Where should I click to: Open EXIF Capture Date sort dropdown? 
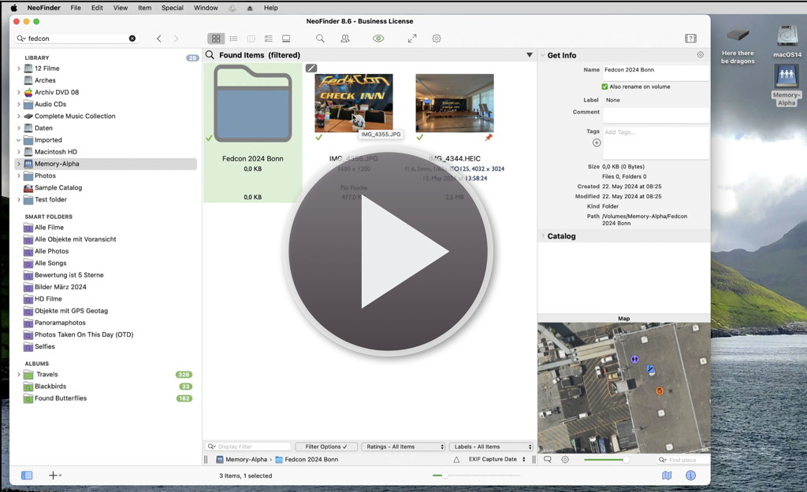496,460
